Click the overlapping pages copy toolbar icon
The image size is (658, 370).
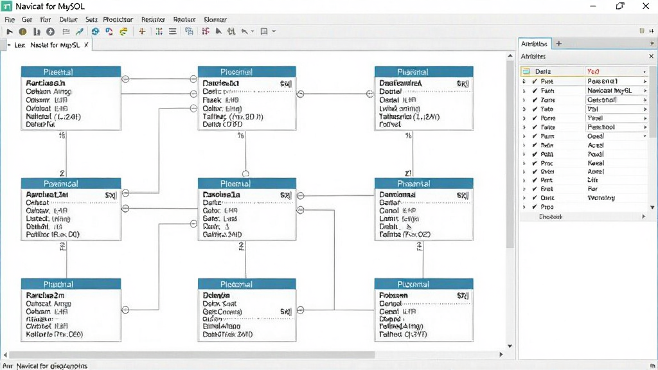tap(190, 31)
